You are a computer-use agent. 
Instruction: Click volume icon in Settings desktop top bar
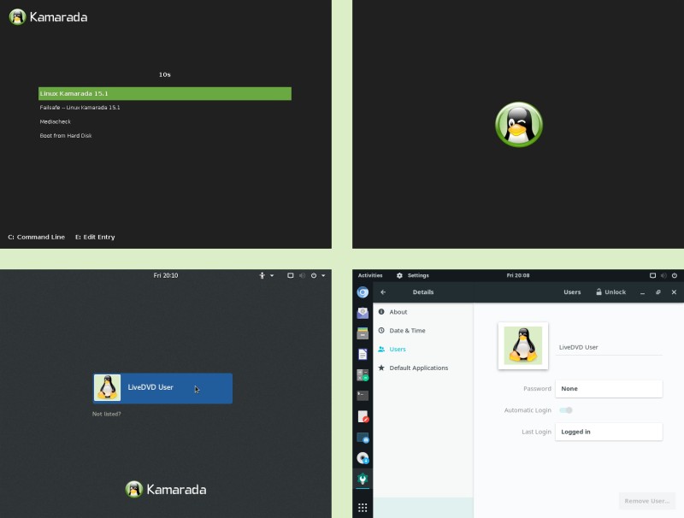click(663, 275)
